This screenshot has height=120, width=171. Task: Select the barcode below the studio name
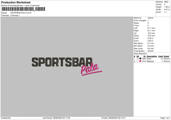click(23, 9)
